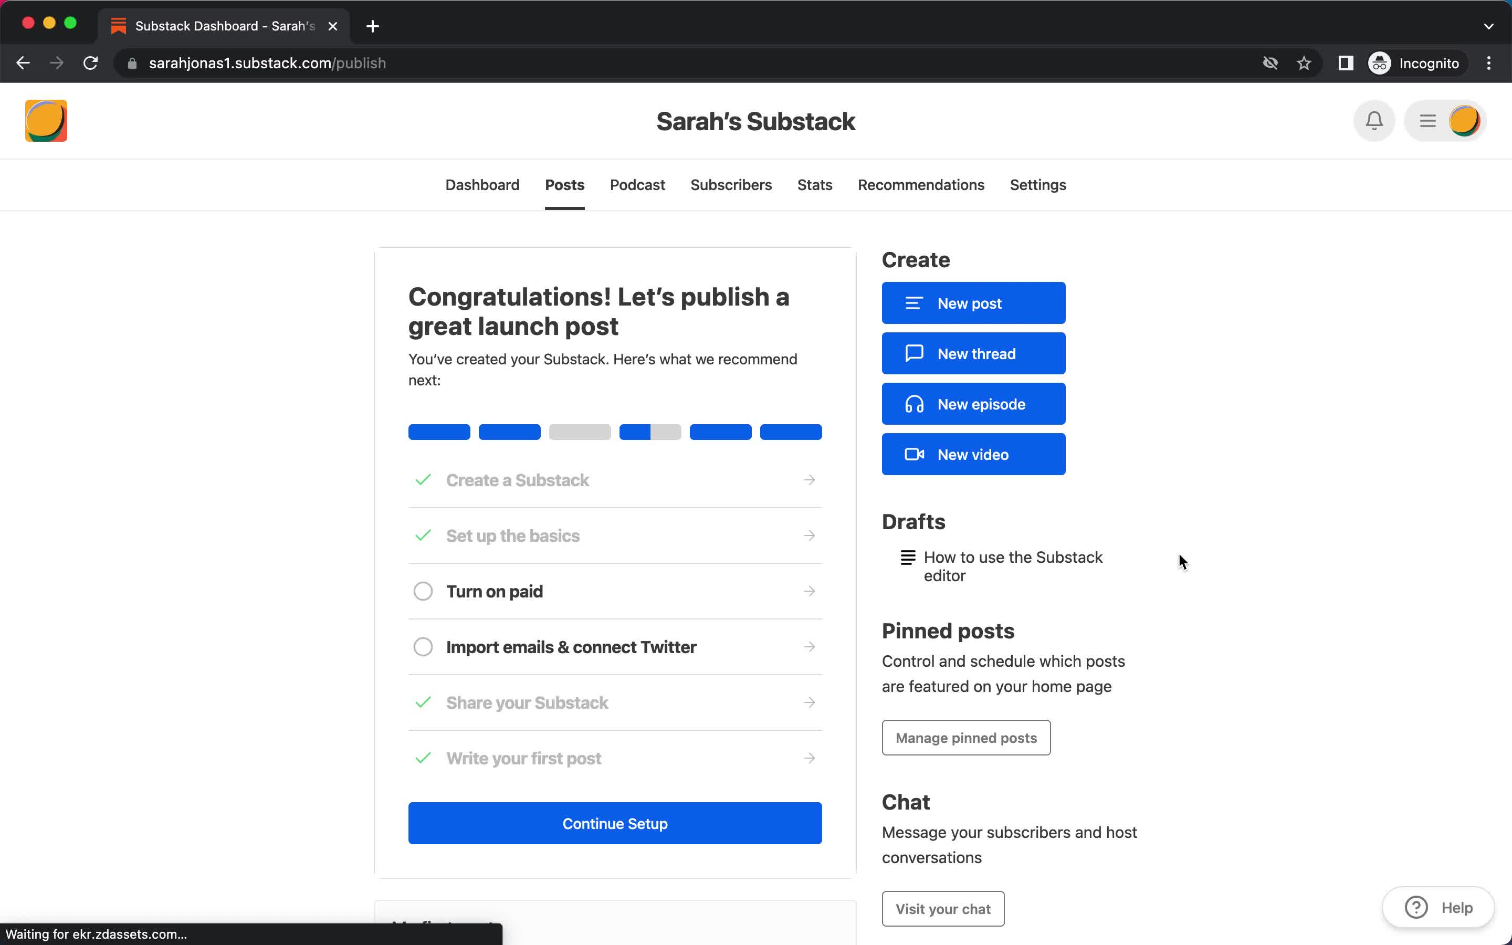Screen dimensions: 1512x945
Task: Click Create a Substack checkmark
Action: 423,480
